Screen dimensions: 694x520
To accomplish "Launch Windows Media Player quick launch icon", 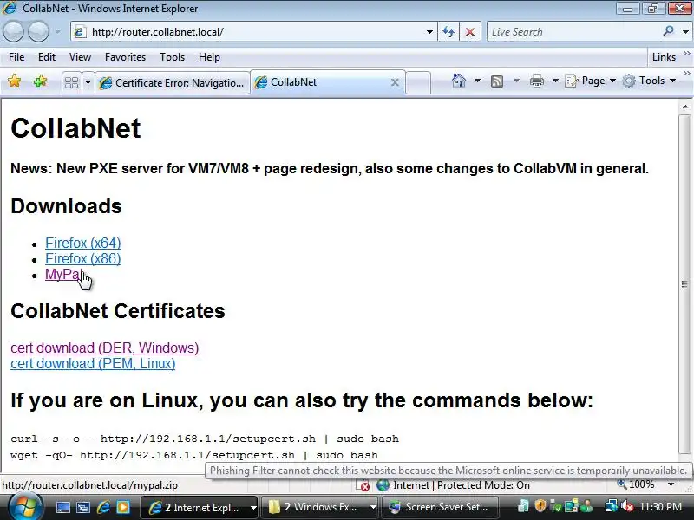I will 123,507.
